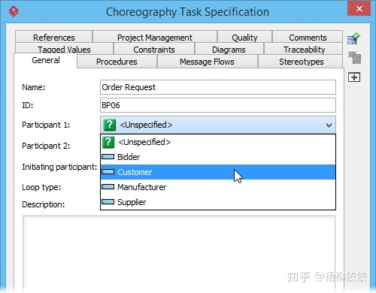Viewport: 376px width, 293px height.
Task: Choose Bidder from the participant list
Action: (x=218, y=157)
